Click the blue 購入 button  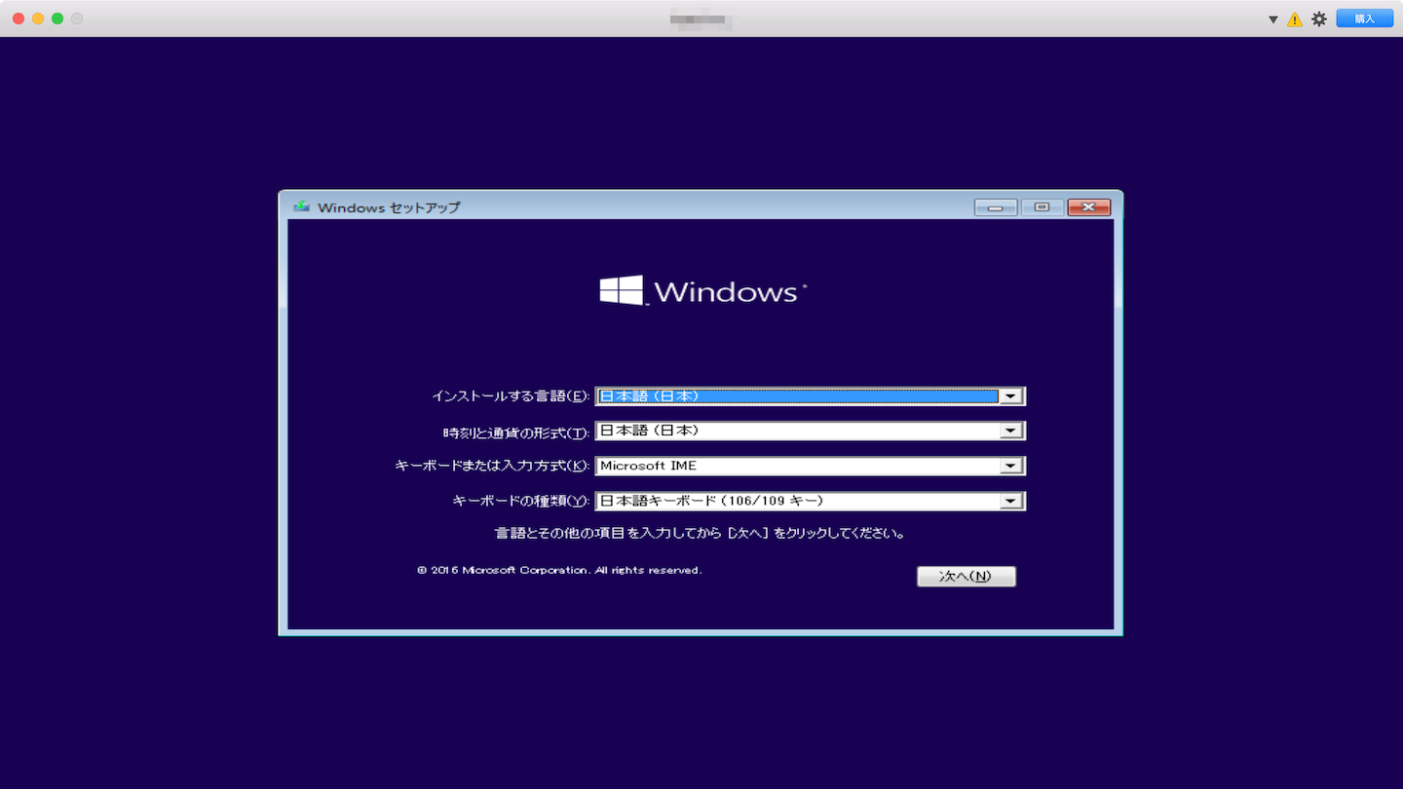coord(1364,19)
